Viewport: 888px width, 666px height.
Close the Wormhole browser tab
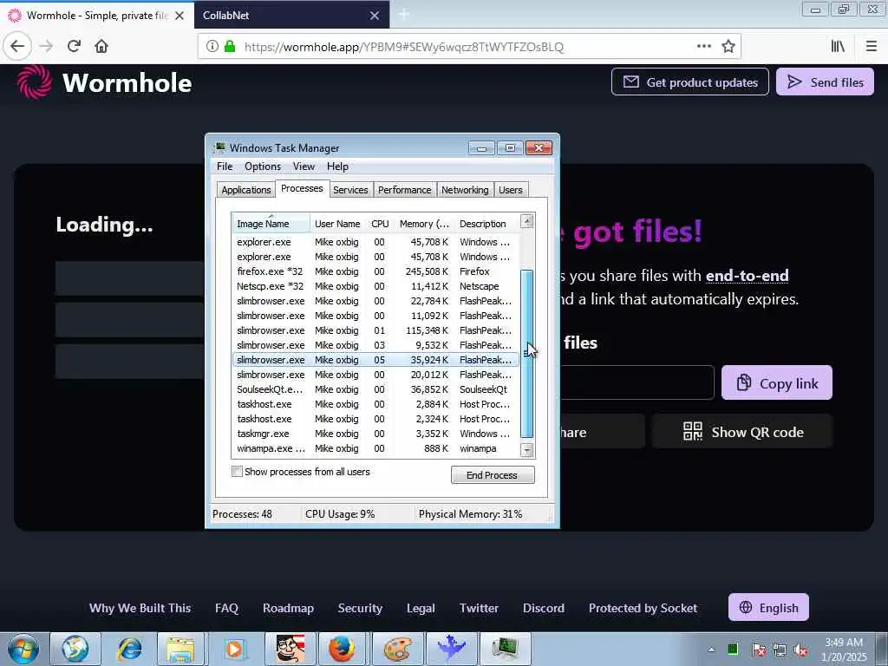180,16
